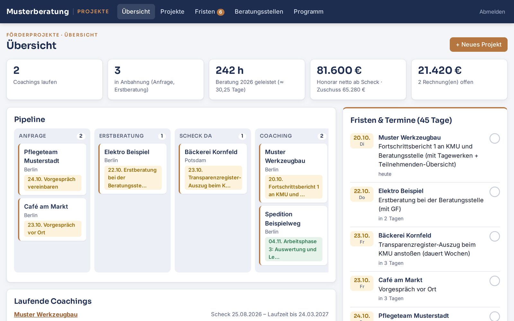Click the 20.10. Di date chip
Image resolution: width=514 pixels, height=321 pixels.
point(362,141)
